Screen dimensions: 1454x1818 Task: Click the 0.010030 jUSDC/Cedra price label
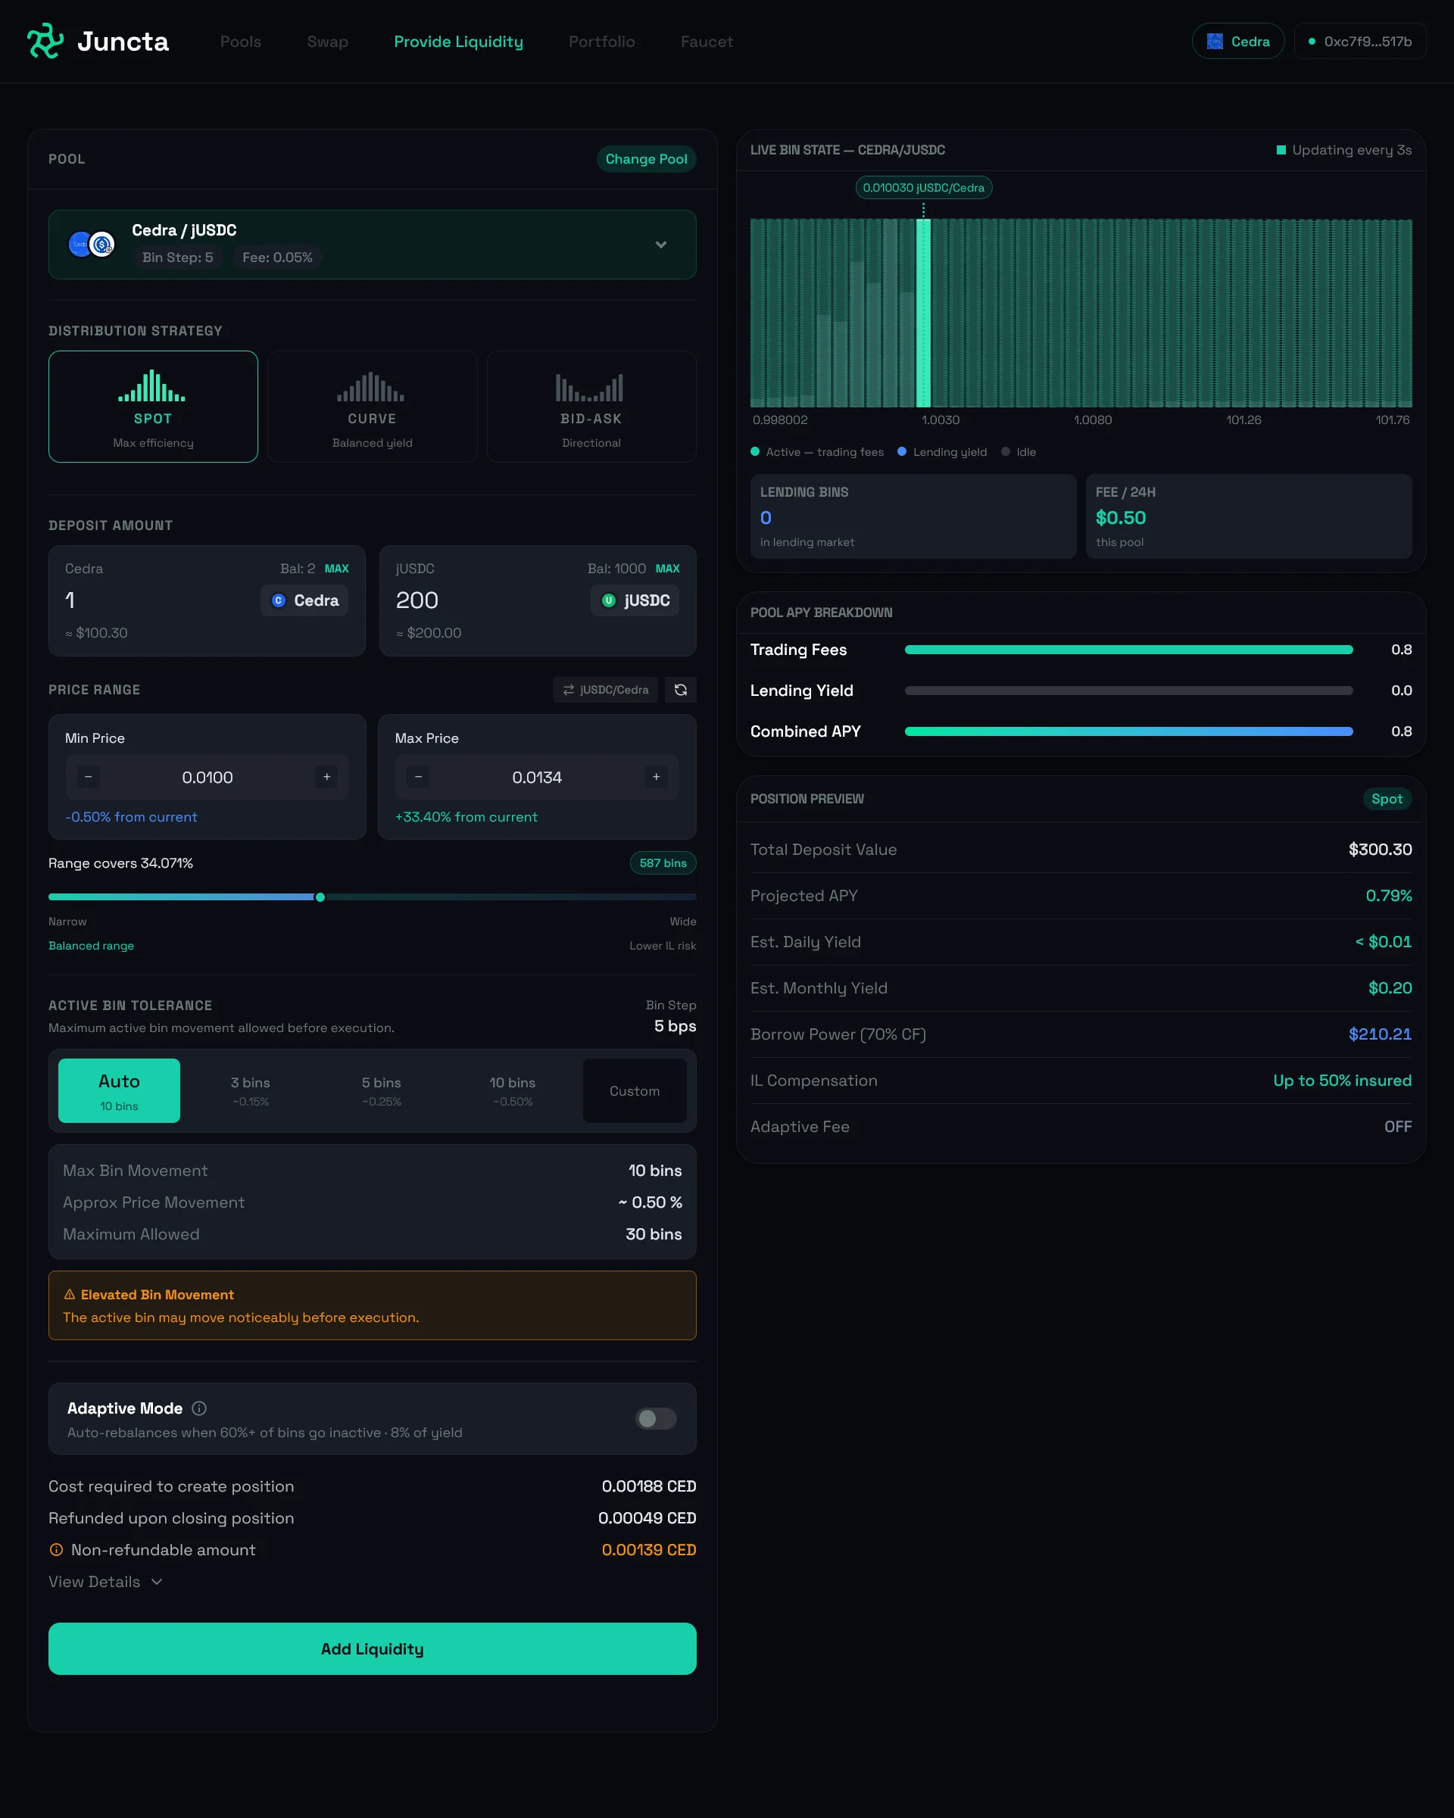pyautogui.click(x=923, y=187)
